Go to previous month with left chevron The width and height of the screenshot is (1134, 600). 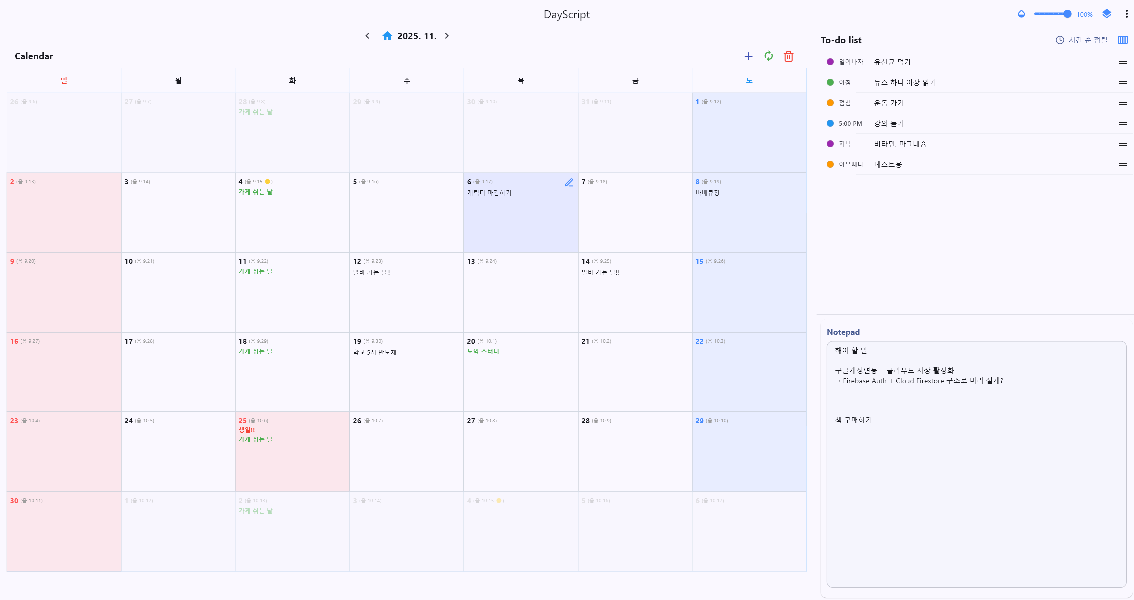click(367, 36)
